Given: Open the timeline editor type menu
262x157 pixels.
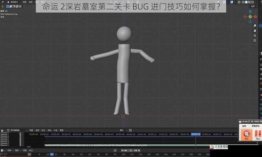Looking at the screenshot, I should coord(3,150).
